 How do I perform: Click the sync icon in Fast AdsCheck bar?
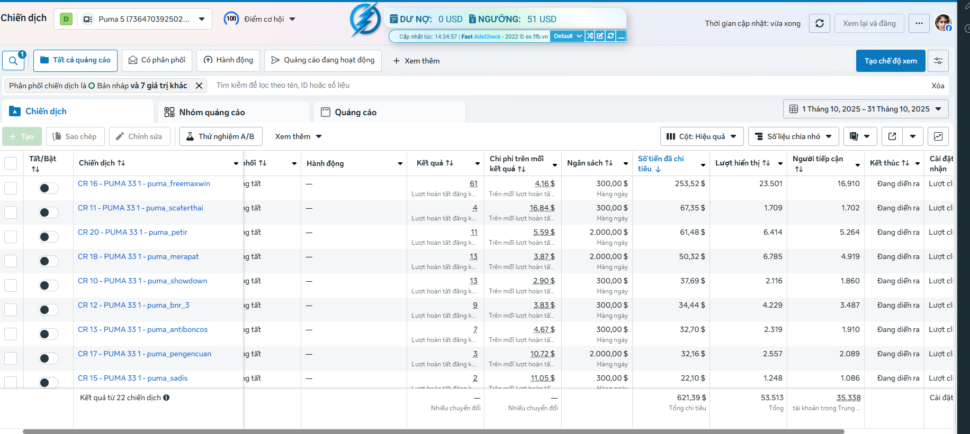(610, 36)
